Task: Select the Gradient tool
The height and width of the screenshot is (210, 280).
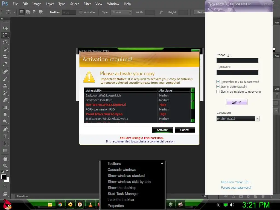Action: (5, 107)
